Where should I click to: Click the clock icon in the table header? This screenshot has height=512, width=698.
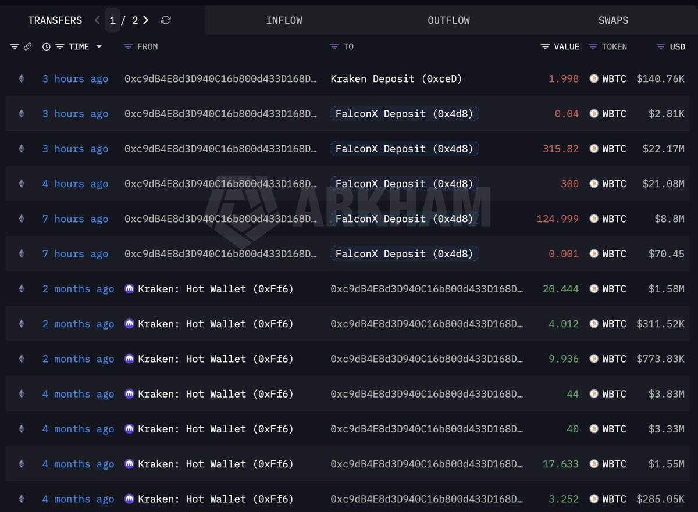[47, 46]
